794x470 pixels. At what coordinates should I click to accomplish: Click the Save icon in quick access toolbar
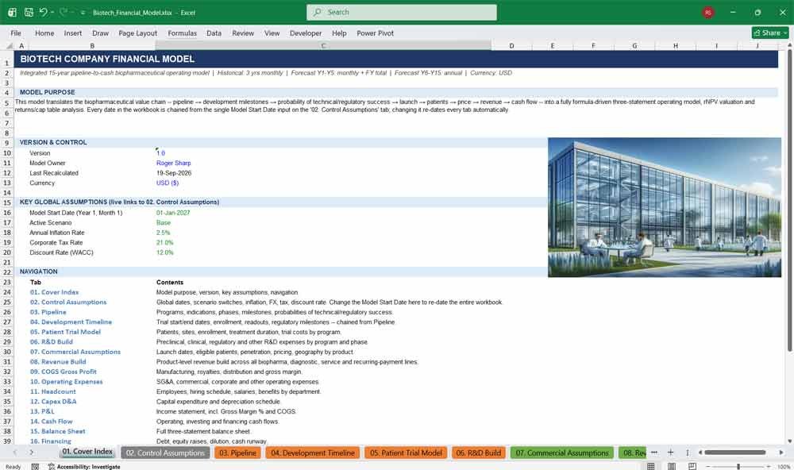pyautogui.click(x=29, y=12)
